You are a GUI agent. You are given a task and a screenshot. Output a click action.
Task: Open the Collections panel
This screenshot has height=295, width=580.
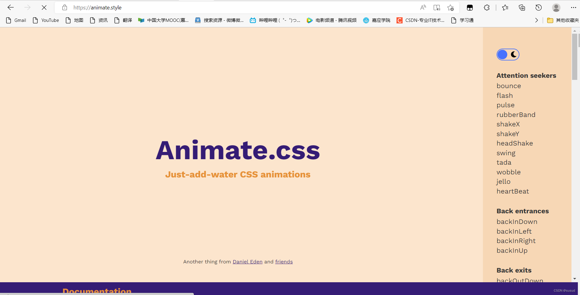[522, 7]
